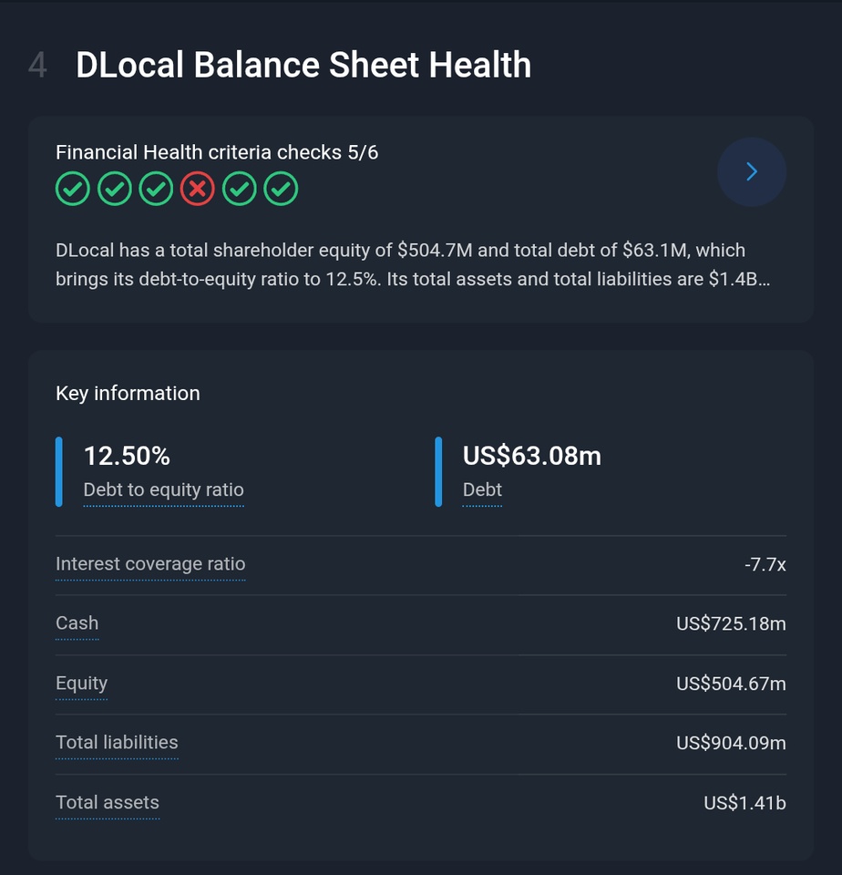Click the red failed criteria X icon
The image size is (842, 875).
click(198, 190)
